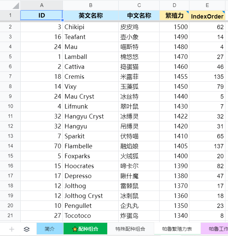Click the IndexOrder header cell

pos(207,15)
